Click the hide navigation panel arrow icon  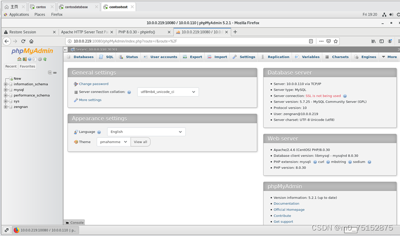pyautogui.click(x=66, y=49)
